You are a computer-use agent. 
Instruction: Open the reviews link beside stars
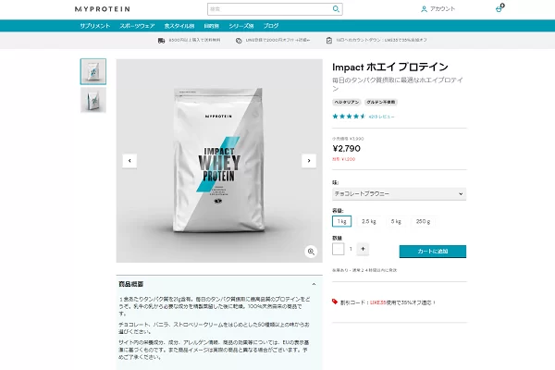tap(381, 117)
